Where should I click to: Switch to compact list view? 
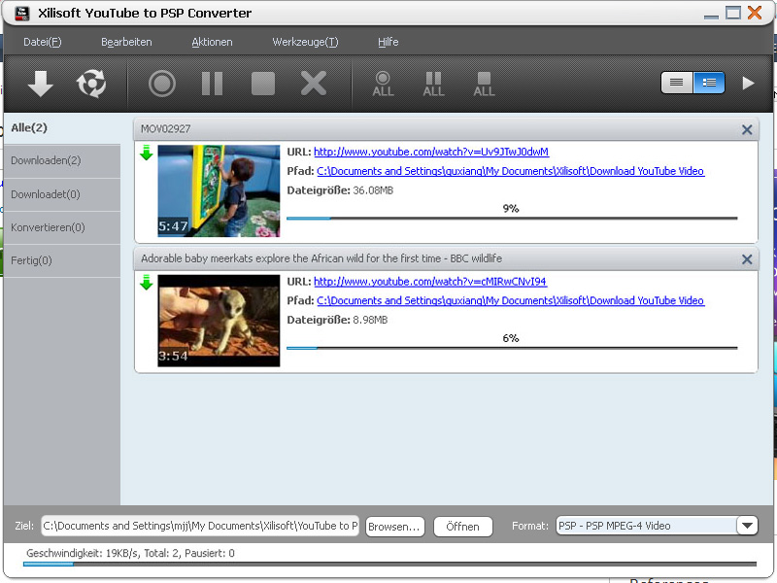[x=677, y=83]
